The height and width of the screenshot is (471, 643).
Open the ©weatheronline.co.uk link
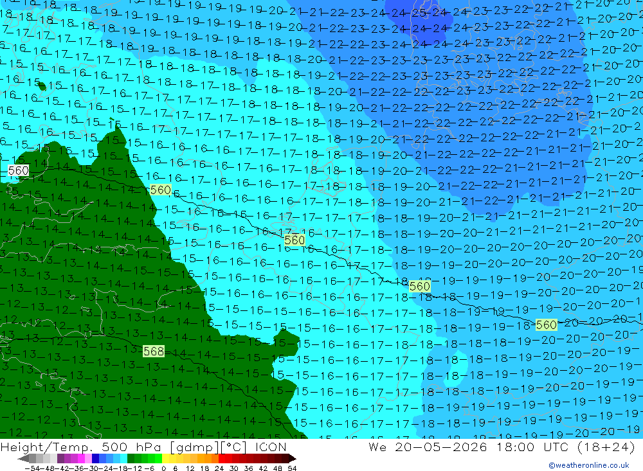tap(589, 465)
